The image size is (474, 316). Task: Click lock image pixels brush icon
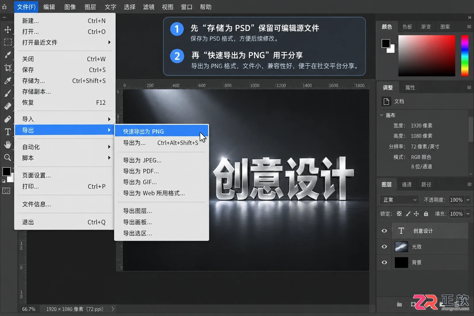click(408, 214)
